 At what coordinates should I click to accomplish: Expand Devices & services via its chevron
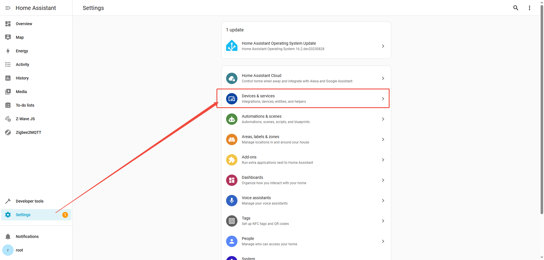click(x=383, y=99)
